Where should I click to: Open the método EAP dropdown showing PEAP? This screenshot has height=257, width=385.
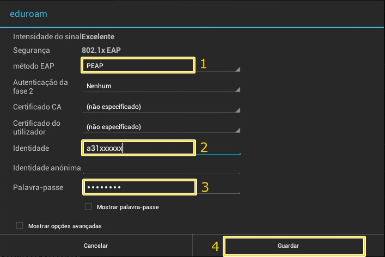click(162, 65)
